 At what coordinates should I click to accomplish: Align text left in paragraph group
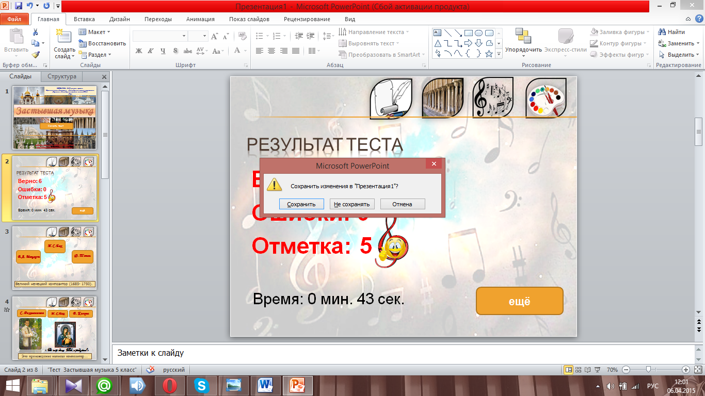coord(259,51)
